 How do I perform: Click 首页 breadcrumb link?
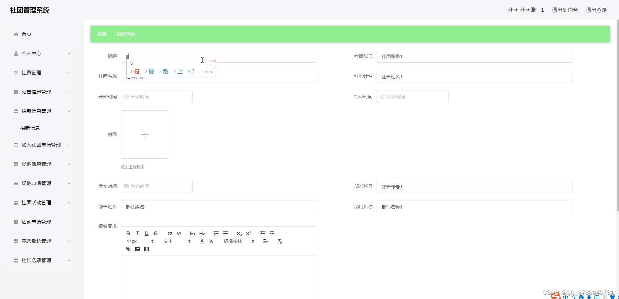click(102, 34)
